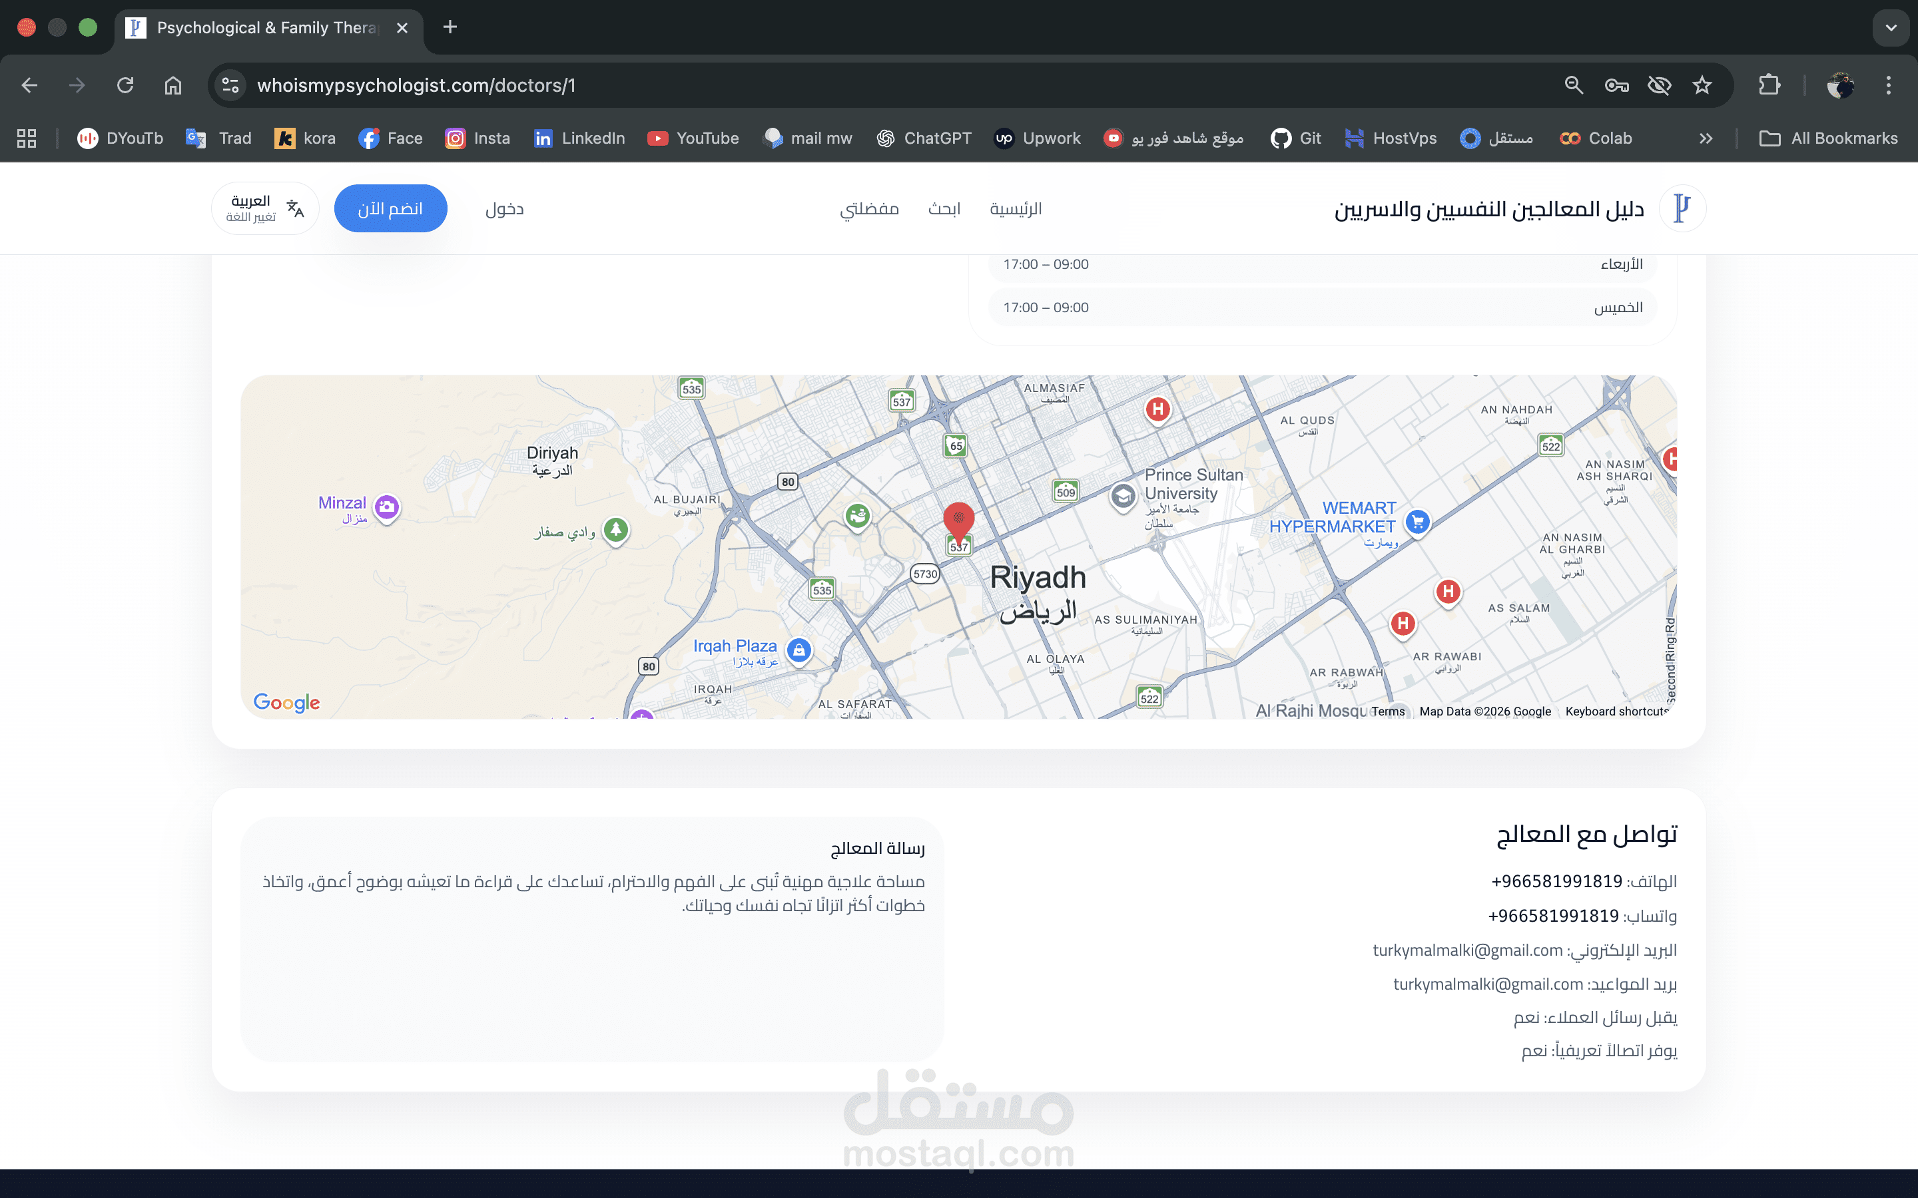Screen dimensions: 1918x1198
Task: Bookmark this page with star icon
Action: (1702, 86)
